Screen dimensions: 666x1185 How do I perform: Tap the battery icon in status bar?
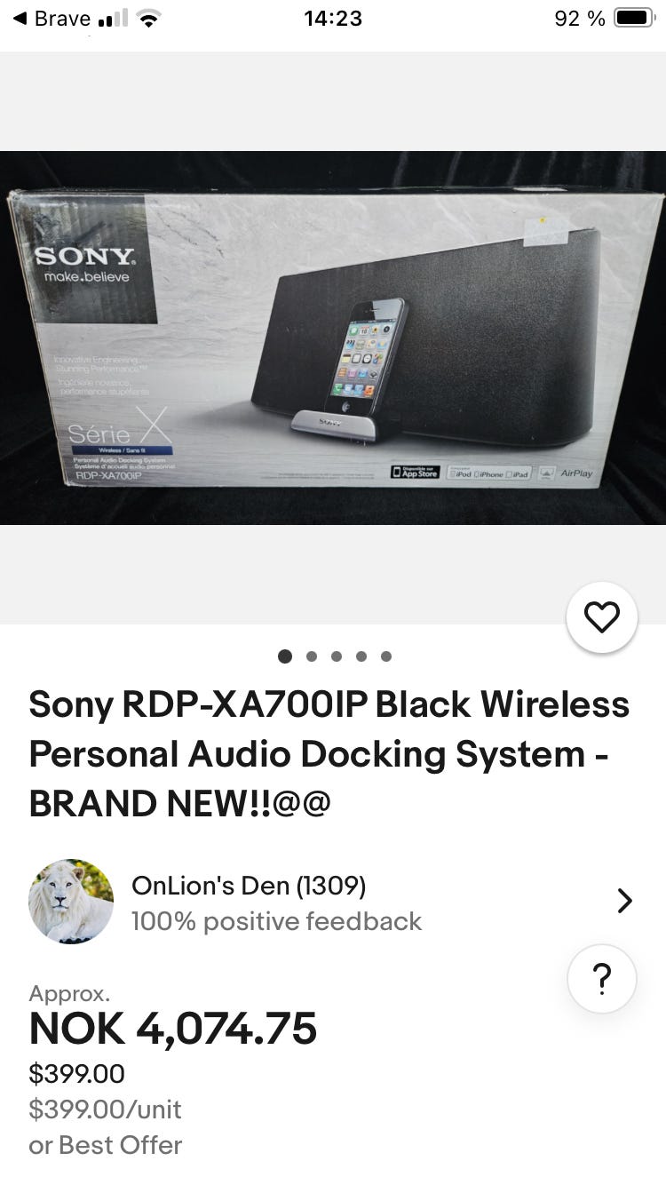(x=634, y=18)
